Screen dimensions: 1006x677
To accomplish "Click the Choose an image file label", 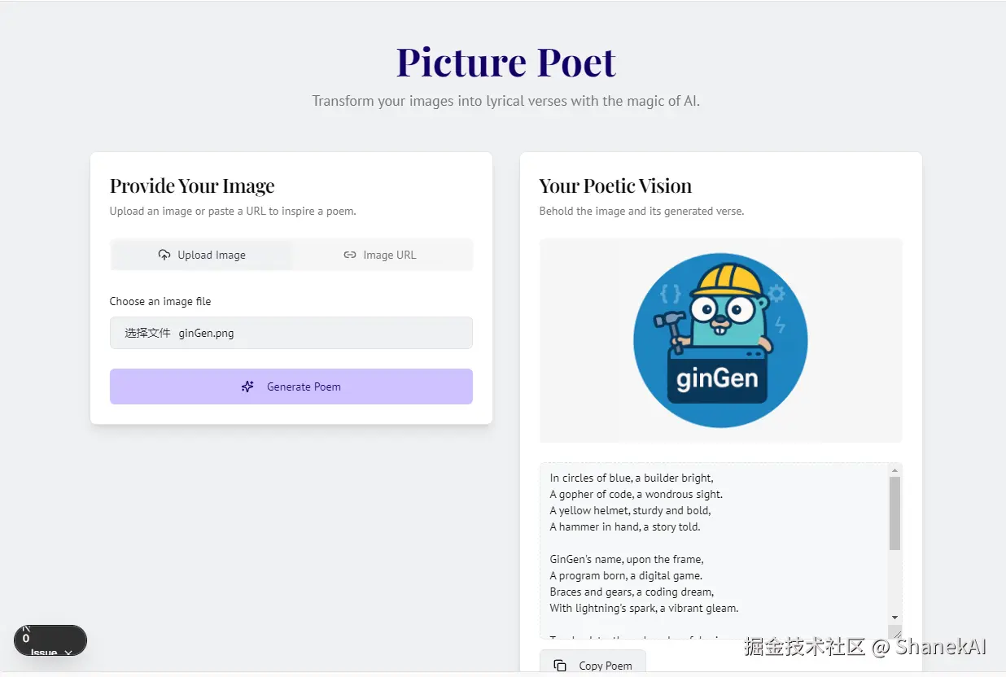I will point(160,301).
